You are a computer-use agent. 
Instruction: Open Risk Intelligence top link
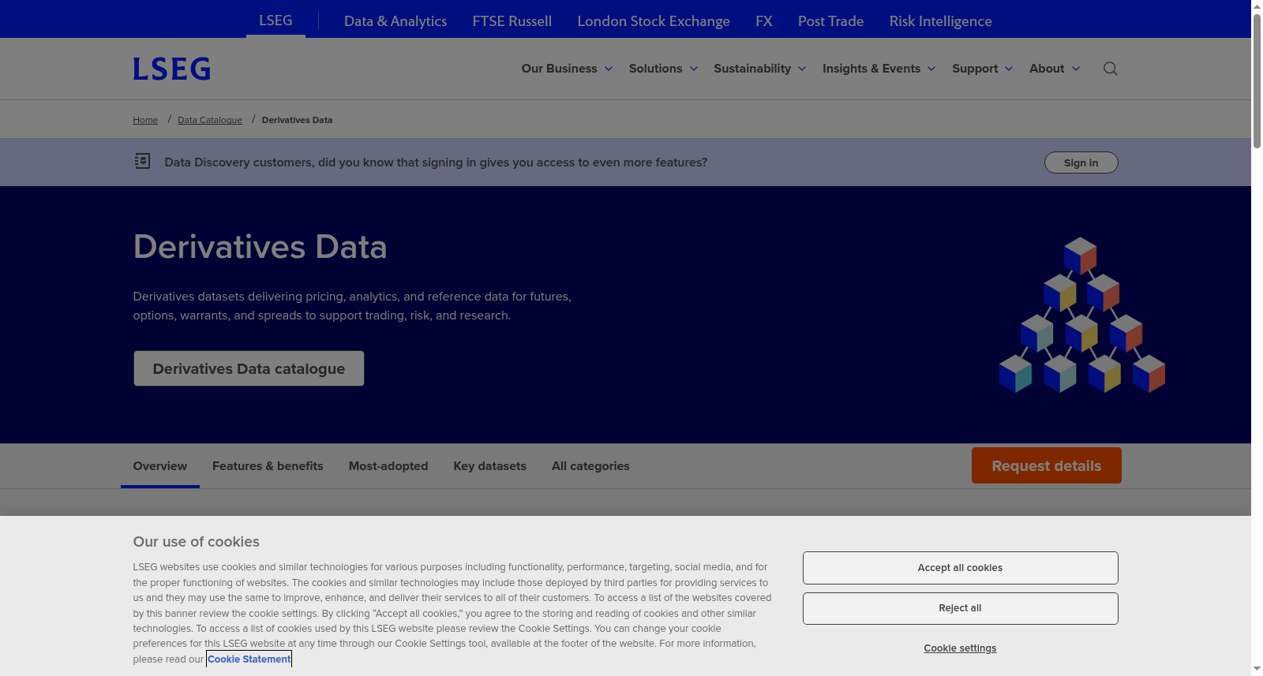(x=940, y=21)
